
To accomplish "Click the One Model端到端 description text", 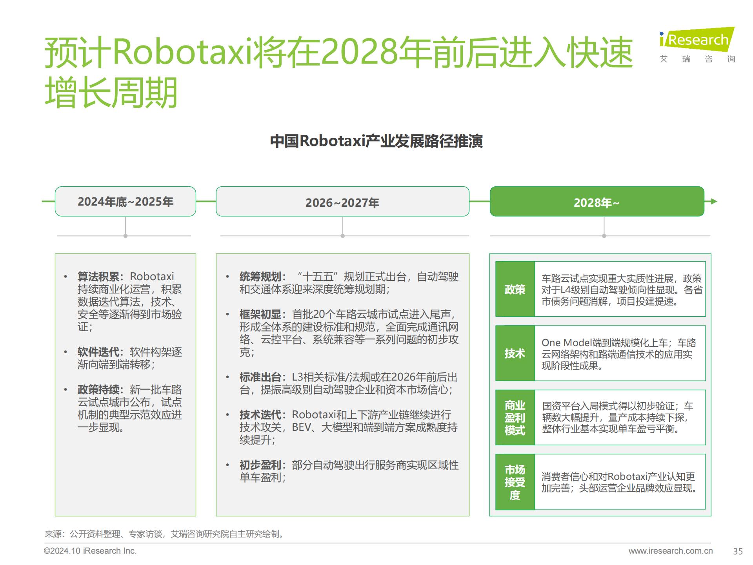I will [618, 354].
